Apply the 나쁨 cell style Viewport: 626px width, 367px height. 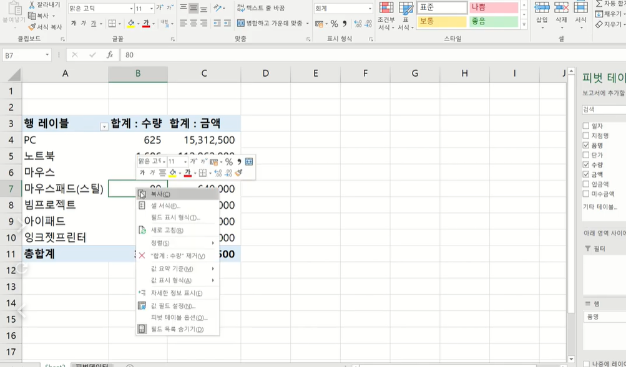(494, 7)
